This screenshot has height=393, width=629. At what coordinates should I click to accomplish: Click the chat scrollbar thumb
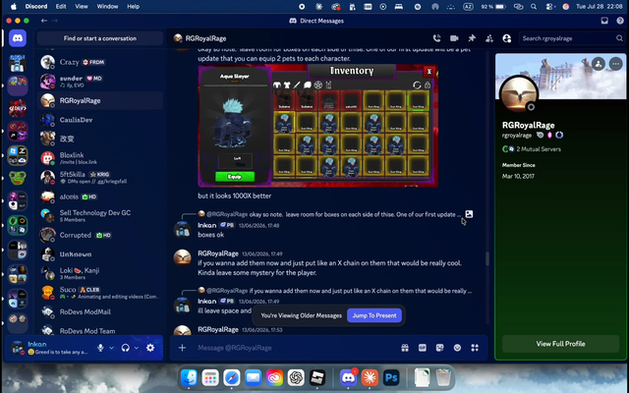point(487,258)
